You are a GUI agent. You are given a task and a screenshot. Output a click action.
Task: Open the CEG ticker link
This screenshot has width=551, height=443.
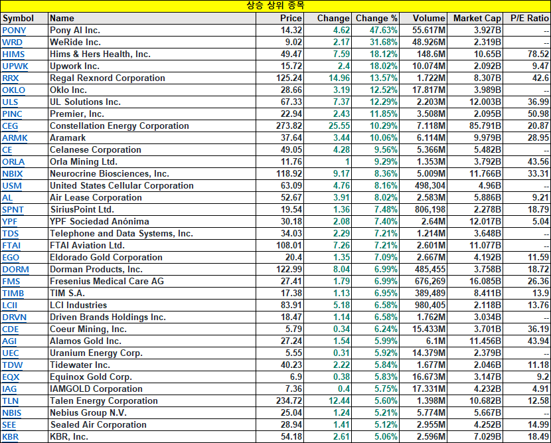pos(10,126)
